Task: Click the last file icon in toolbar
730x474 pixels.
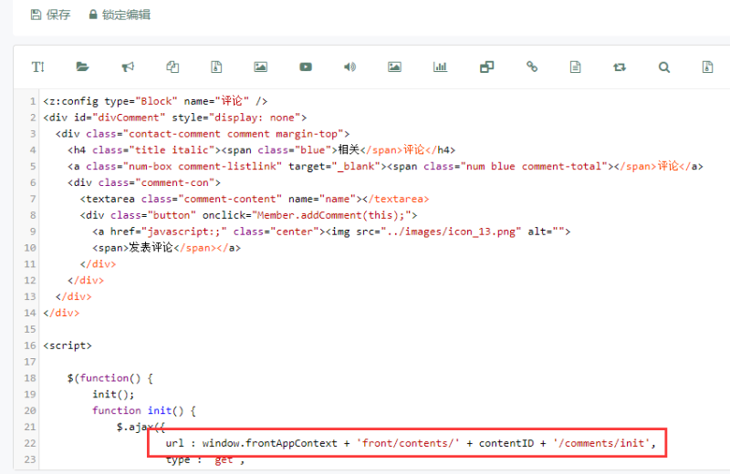Action: coord(707,67)
